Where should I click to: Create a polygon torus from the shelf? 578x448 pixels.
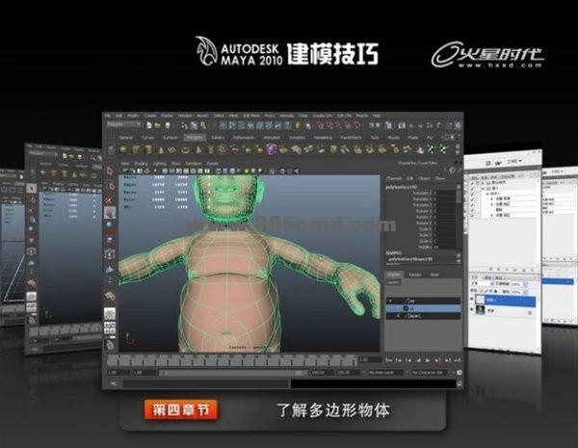(185, 149)
